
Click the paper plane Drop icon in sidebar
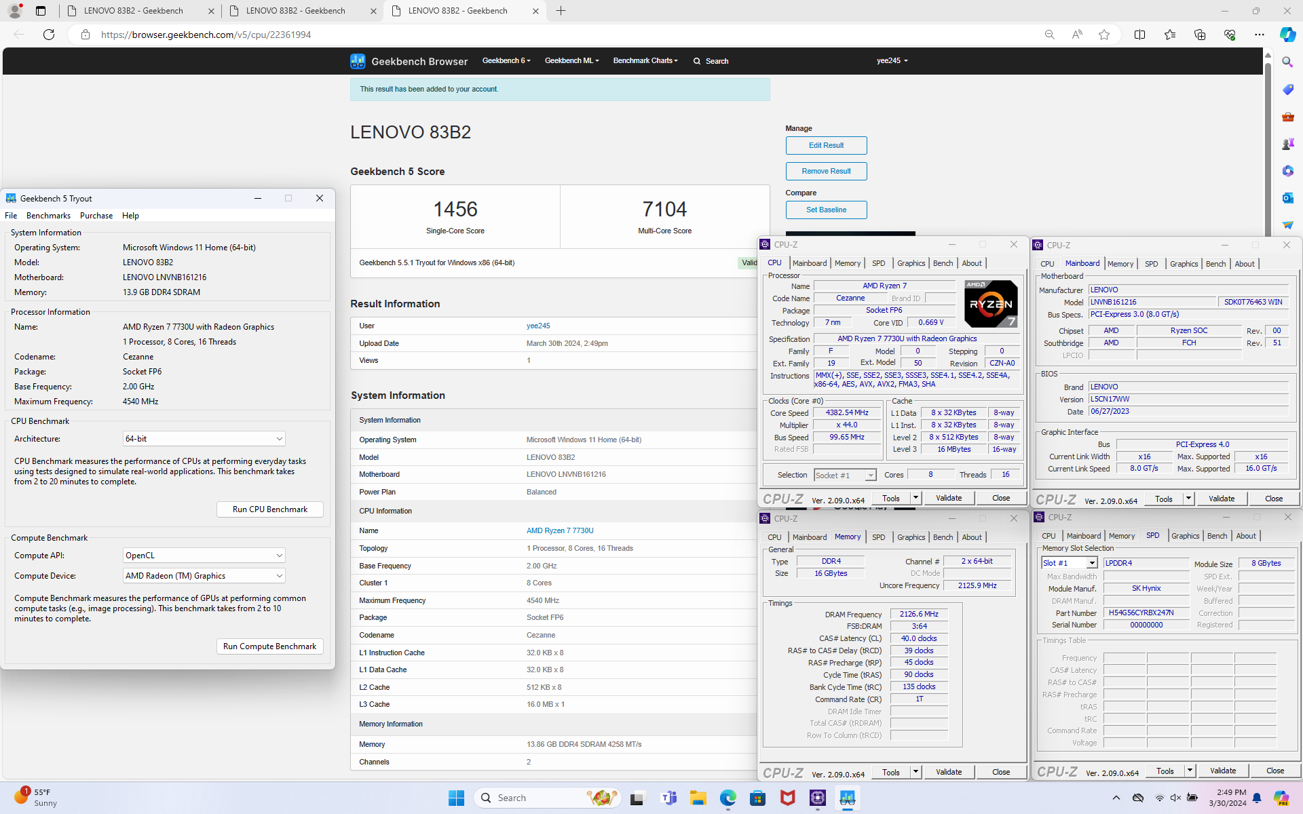click(1287, 225)
